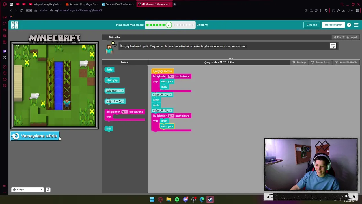Image resolution: width=362 pixels, height=204 pixels.
Task: Open repeat count dropdown on toolbox repeat block
Action: [x=124, y=112]
